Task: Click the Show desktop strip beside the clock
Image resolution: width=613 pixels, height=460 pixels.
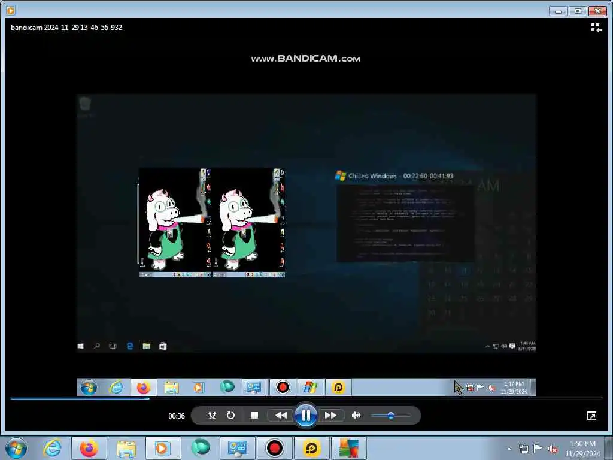Action: 609,448
